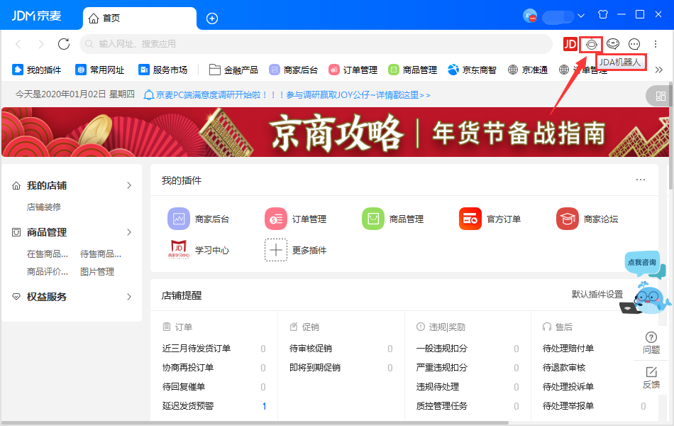Launch the 商家后台 plugin icon
The height and width of the screenshot is (426, 674).
click(x=179, y=219)
